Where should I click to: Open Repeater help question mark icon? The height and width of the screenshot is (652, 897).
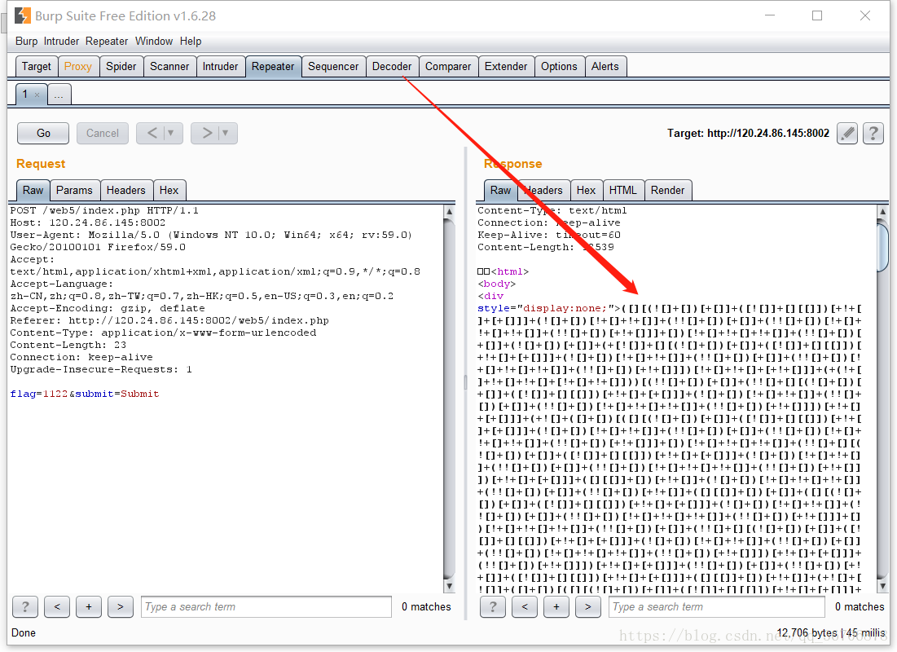coord(873,134)
